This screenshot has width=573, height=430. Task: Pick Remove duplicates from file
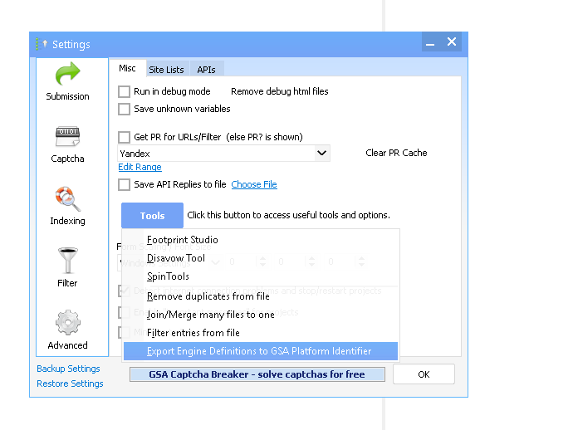click(x=208, y=296)
